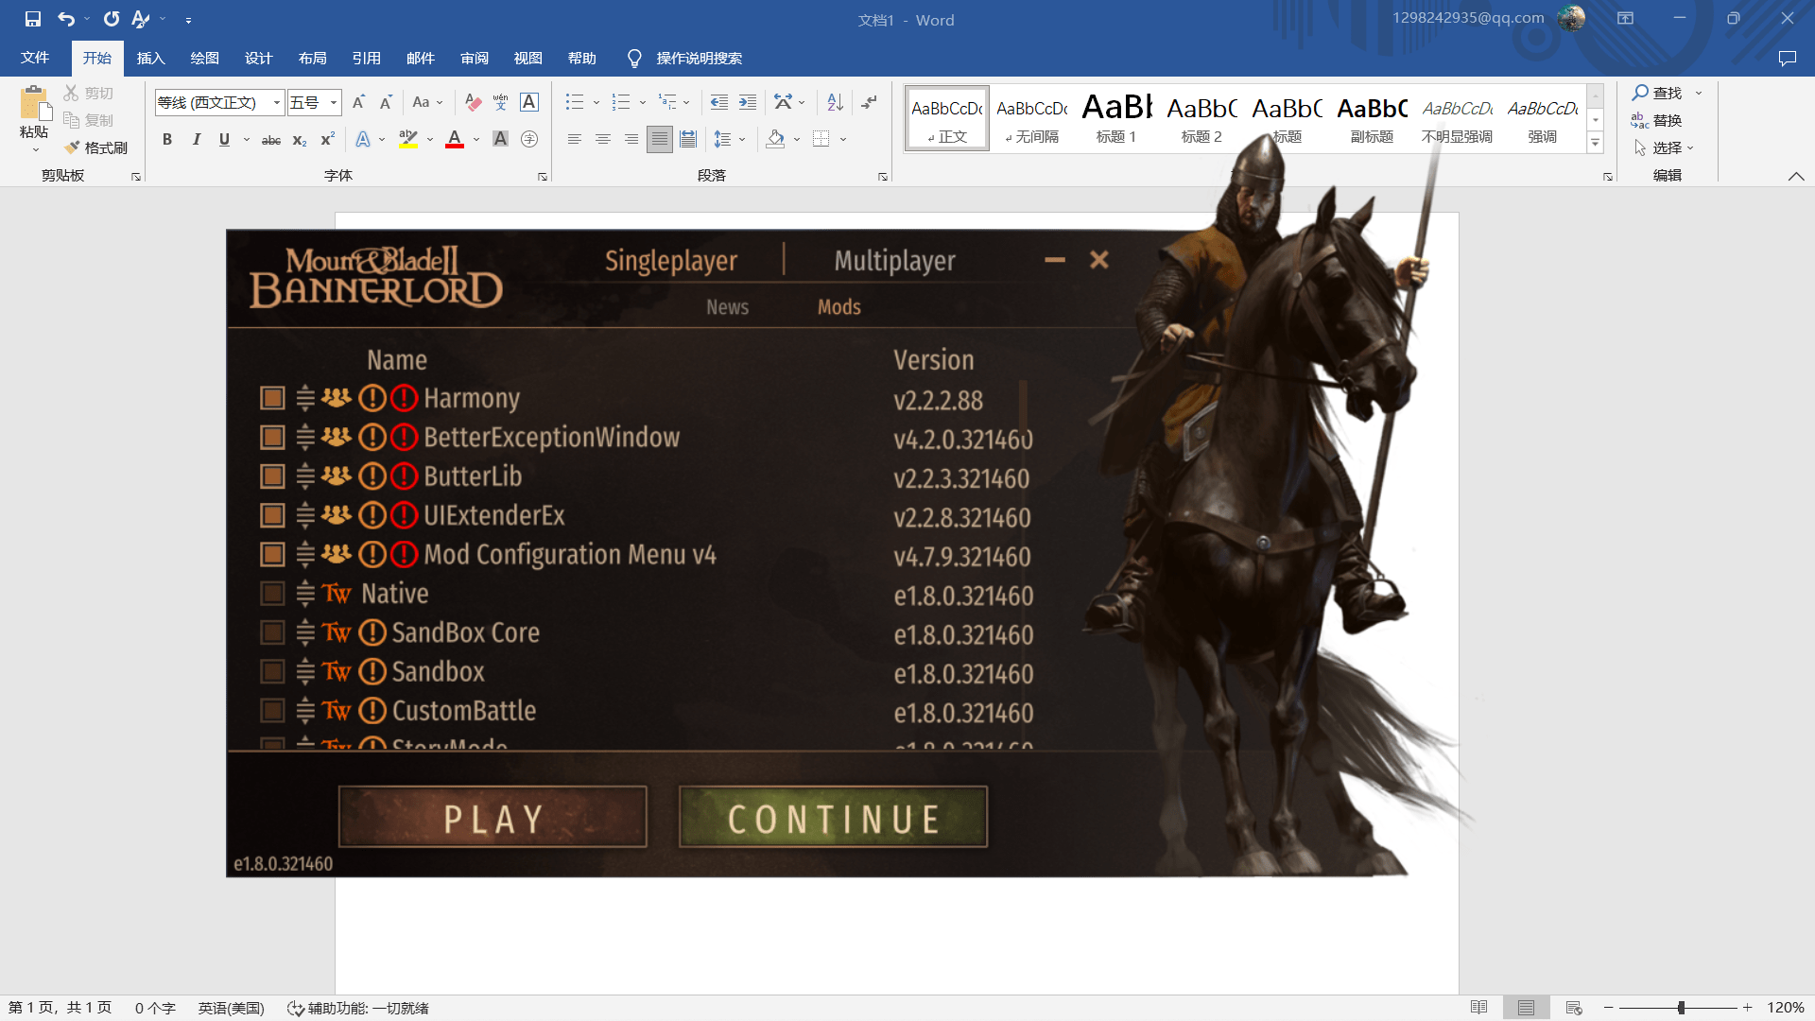Screen dimensions: 1815x1021
Task: Select Multiplayer in Bannerlord launcher
Action: (894, 260)
